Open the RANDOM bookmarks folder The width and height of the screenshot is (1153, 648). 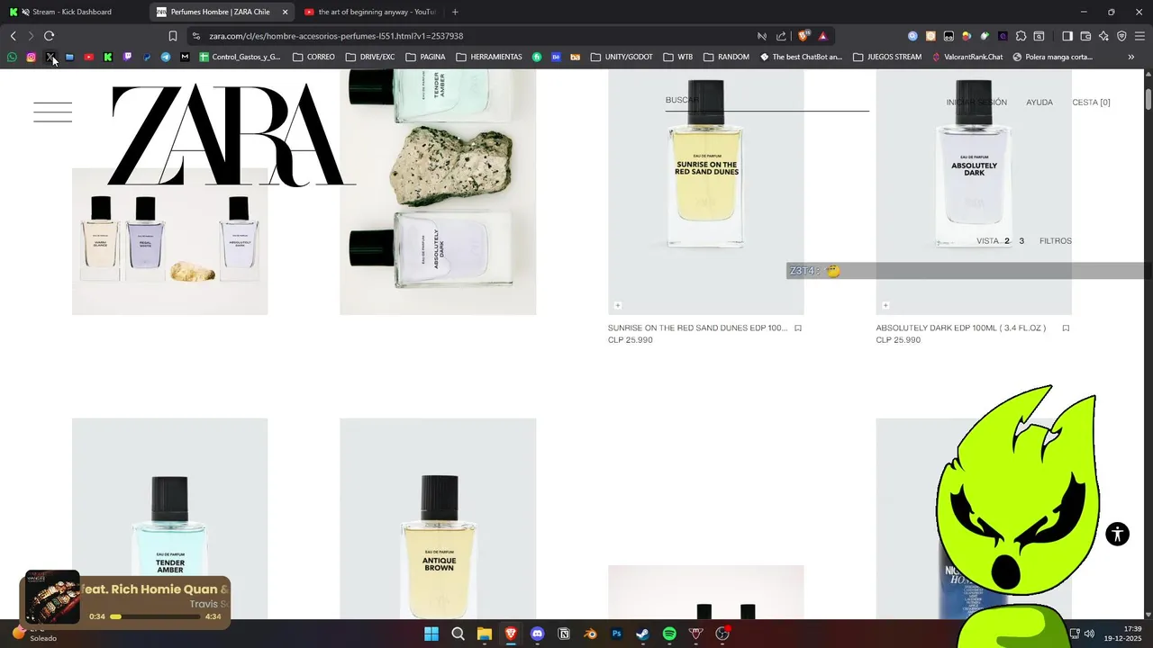point(726,57)
